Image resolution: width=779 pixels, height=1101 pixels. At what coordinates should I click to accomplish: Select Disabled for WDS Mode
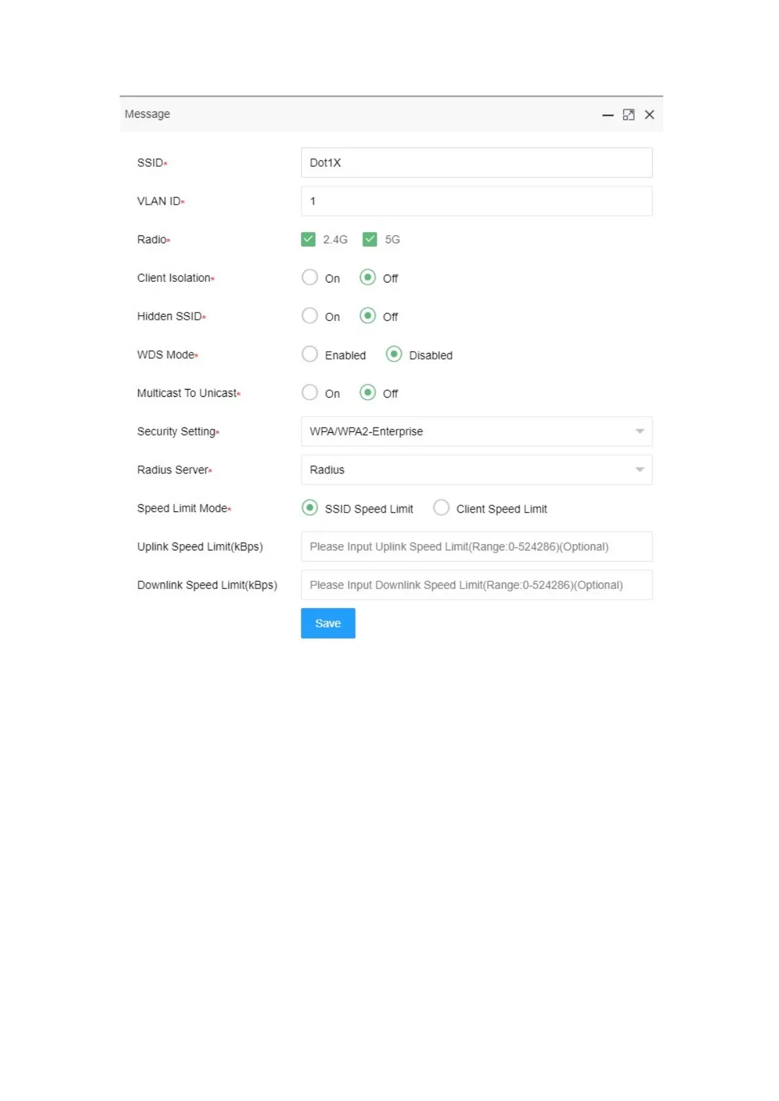[394, 354]
